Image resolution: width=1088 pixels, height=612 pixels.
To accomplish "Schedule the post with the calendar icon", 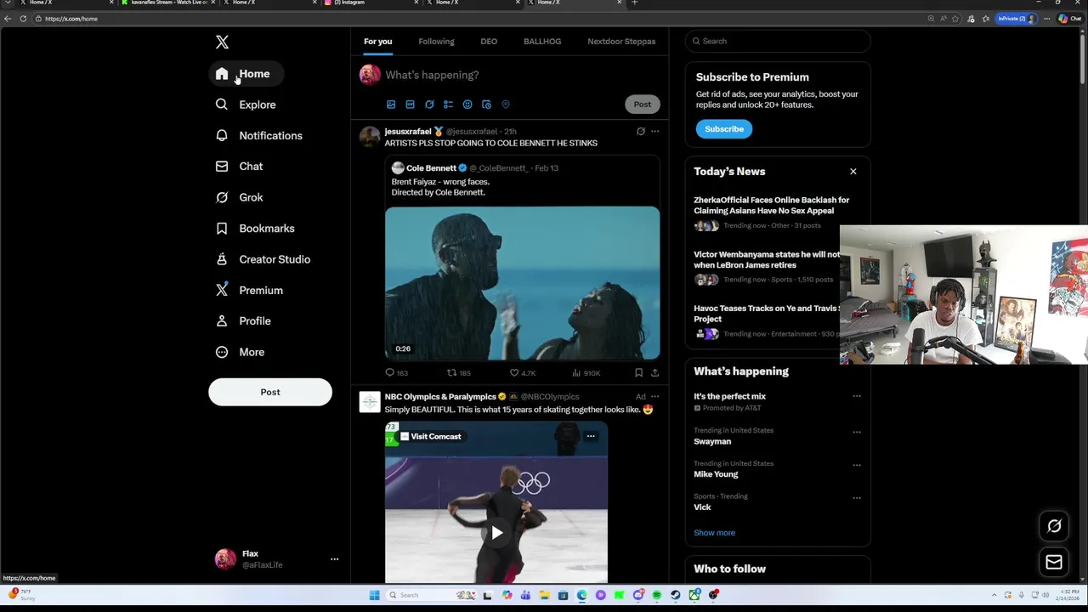I will tap(486, 105).
